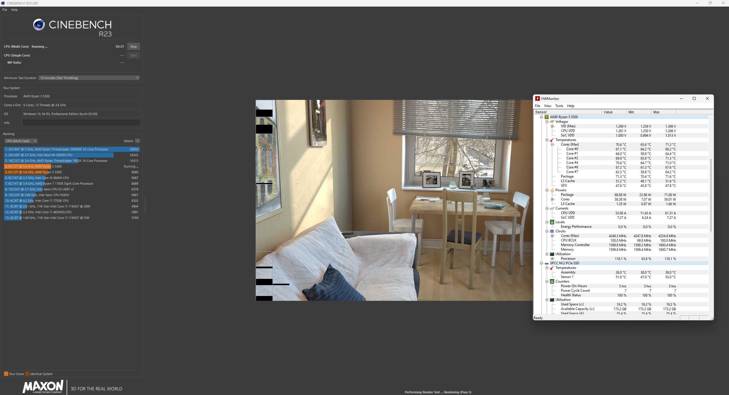Viewport: 729px width, 395px height.
Task: Click the large Cinebench R23 sphere logo
Action: pos(39,25)
